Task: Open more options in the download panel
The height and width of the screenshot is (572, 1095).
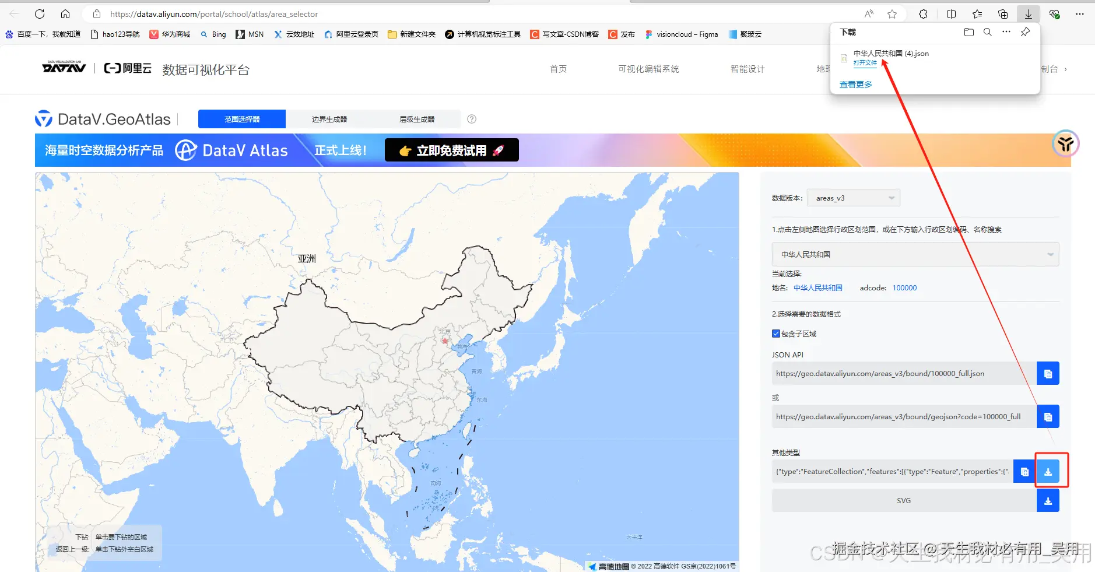Action: point(1006,33)
